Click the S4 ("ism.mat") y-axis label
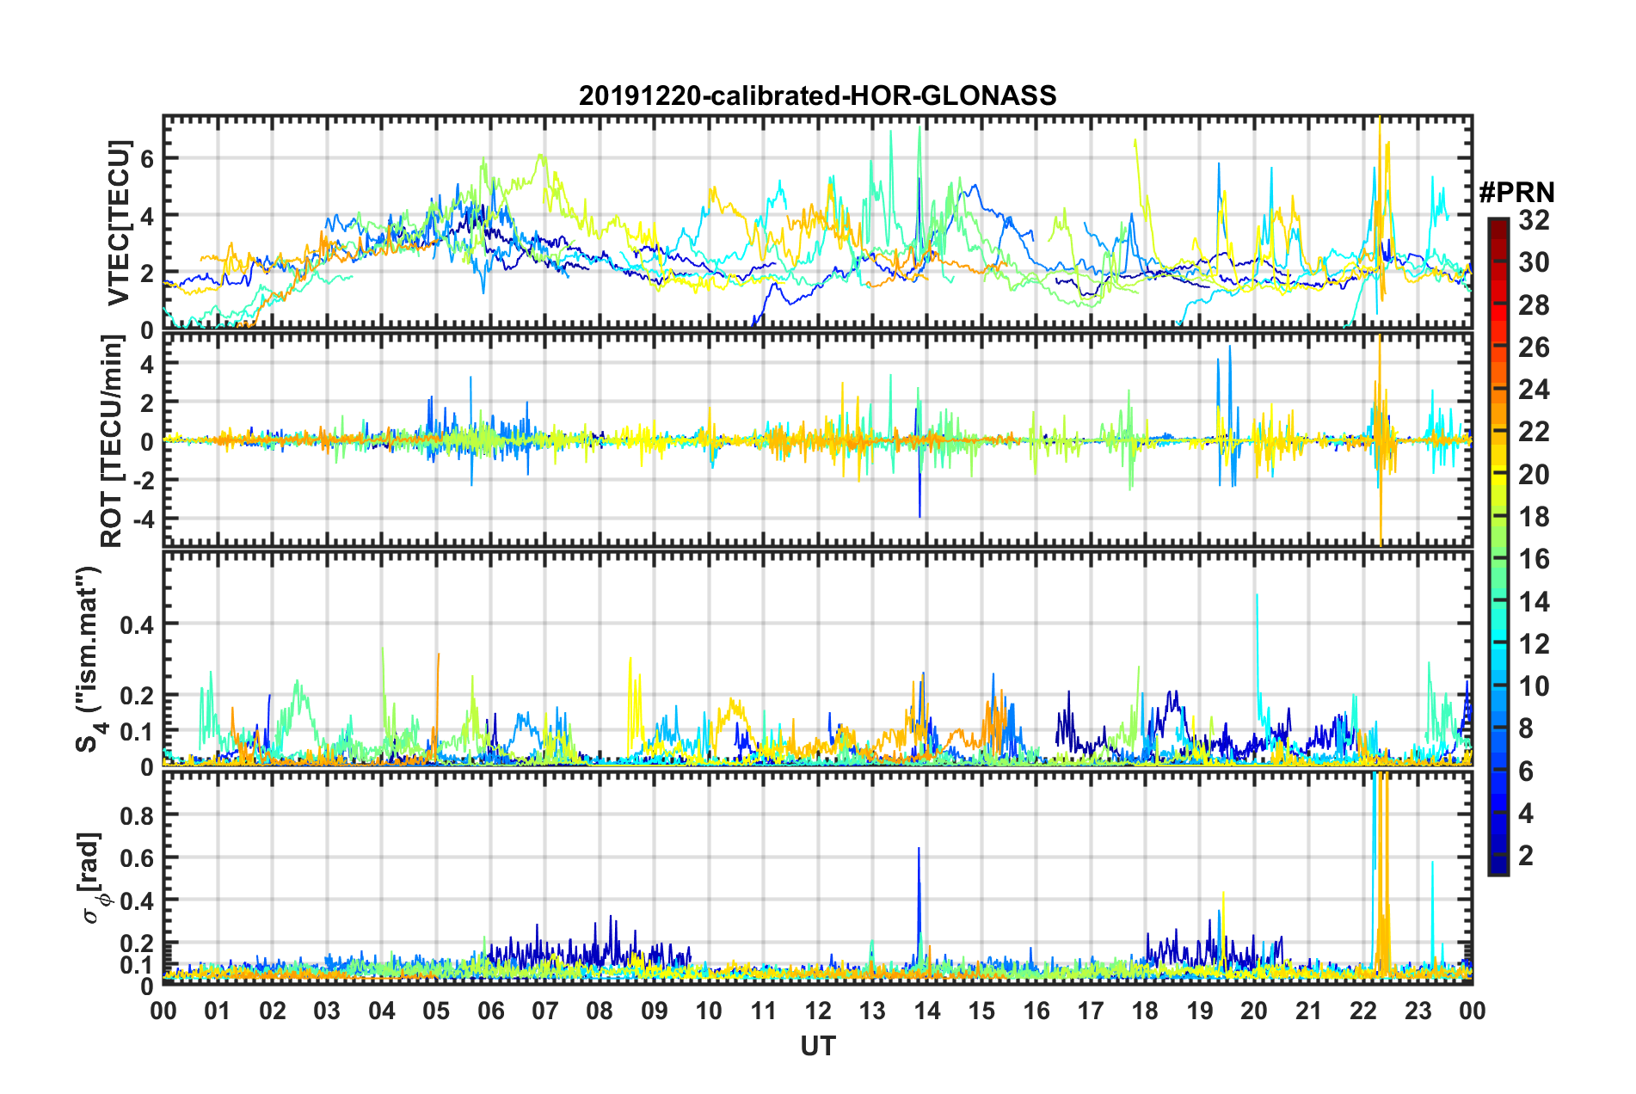The image size is (1636, 1094). 90,659
